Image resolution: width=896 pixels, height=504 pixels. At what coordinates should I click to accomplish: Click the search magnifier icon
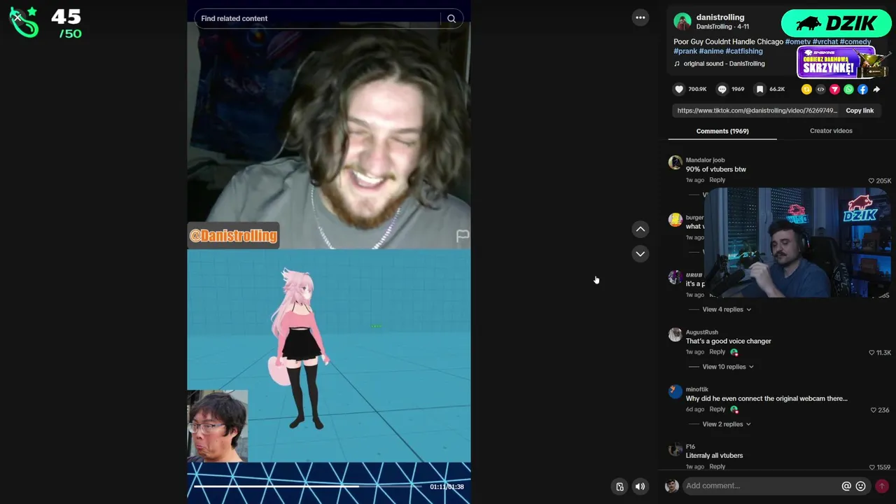451,19
